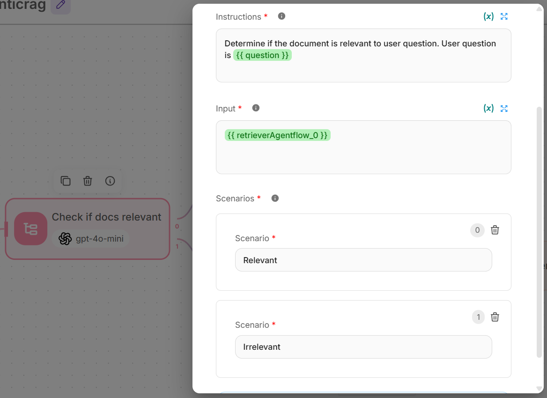Click the info icon next to Input
547x398 pixels.
pyautogui.click(x=256, y=108)
